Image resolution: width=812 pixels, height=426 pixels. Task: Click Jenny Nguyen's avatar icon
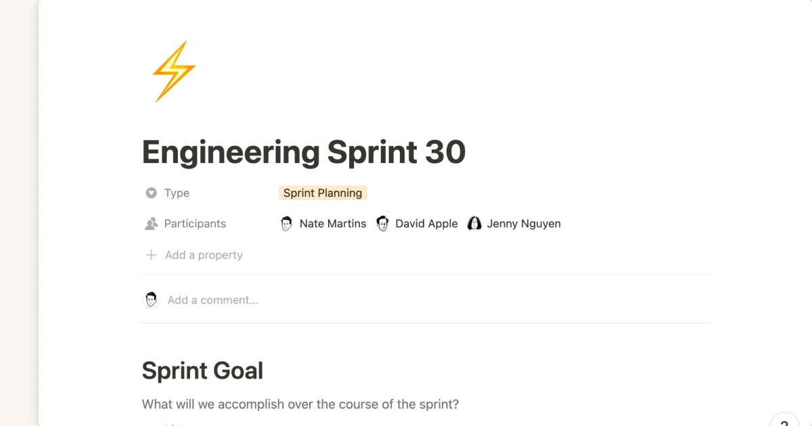click(474, 224)
